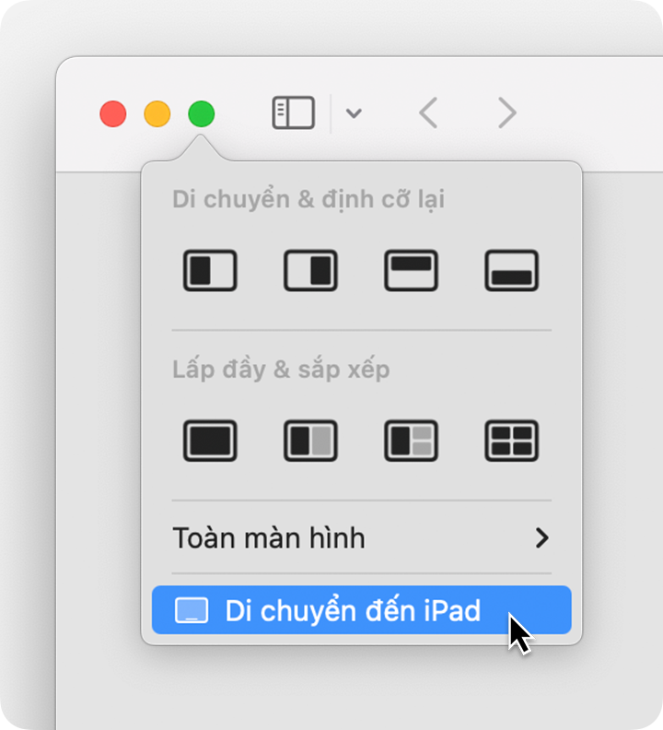This screenshot has height=730, width=663.
Task: Click the red close button
Action: pyautogui.click(x=113, y=113)
